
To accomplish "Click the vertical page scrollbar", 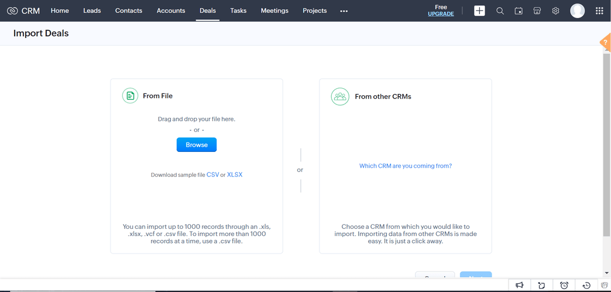I will click(606, 144).
